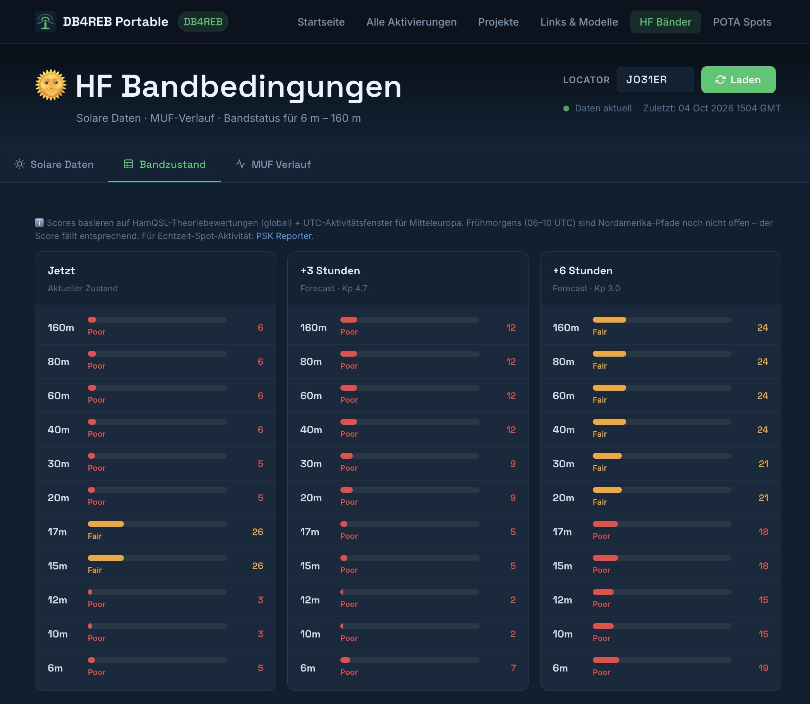Select the HF Bänder nav item
The width and height of the screenshot is (810, 704).
665,22
